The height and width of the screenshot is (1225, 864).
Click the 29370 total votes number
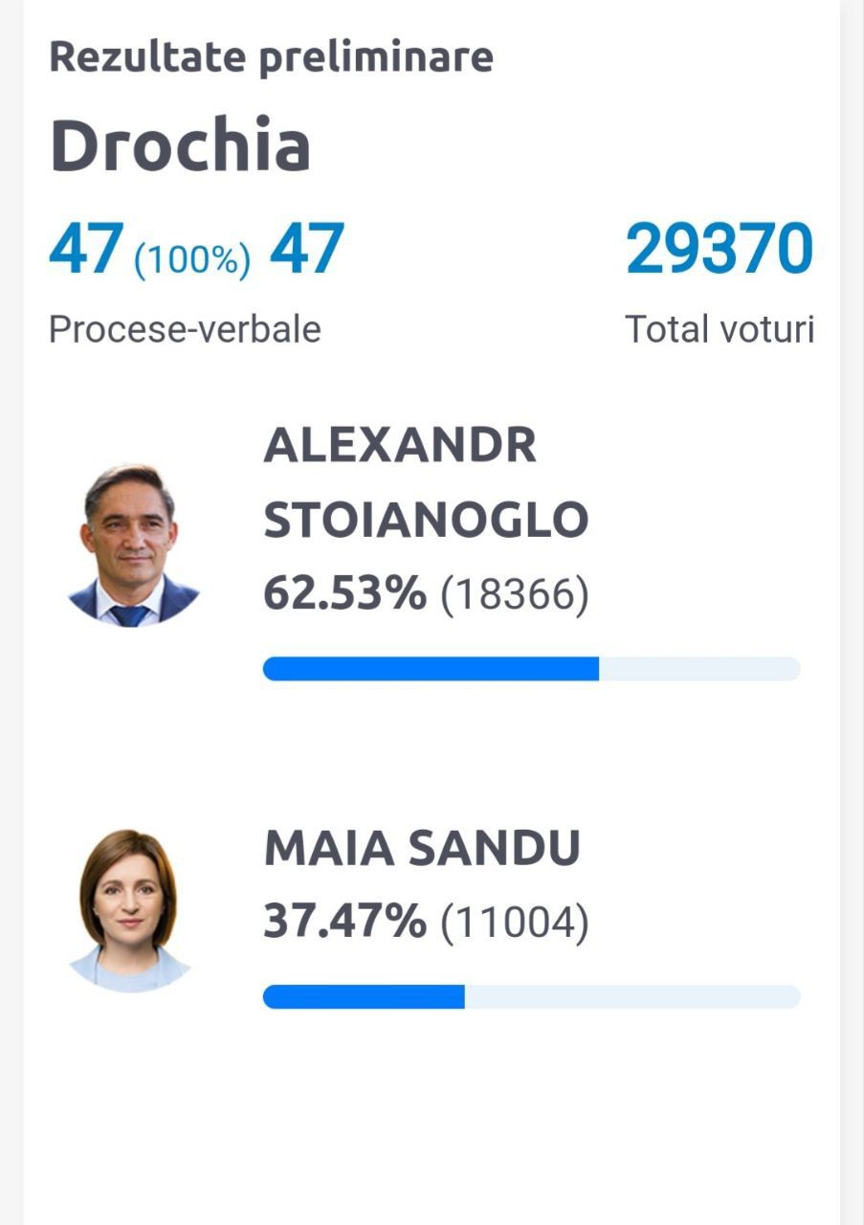720,249
